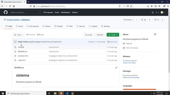Click the browser forward arrow
The width and height of the screenshot is (170, 95).
point(6,6)
